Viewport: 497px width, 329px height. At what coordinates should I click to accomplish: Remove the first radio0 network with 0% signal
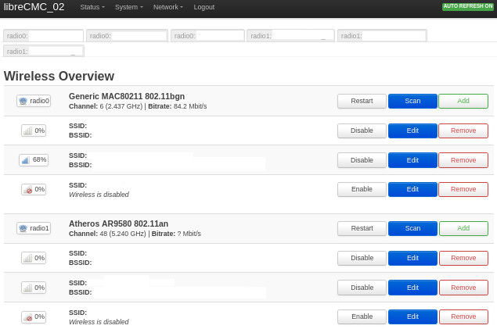click(463, 131)
